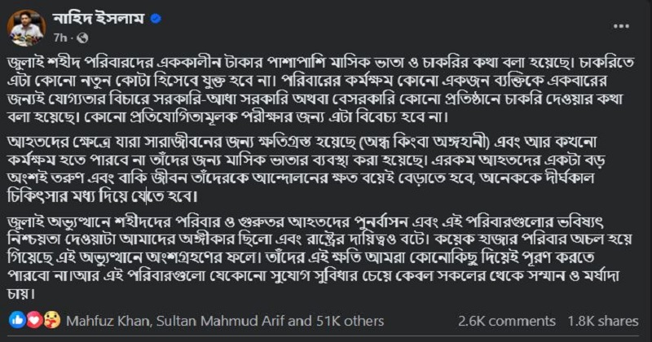652x342 pixels.
Task: Open Mahfuz Khan's name in reactions
Action: pos(95,318)
